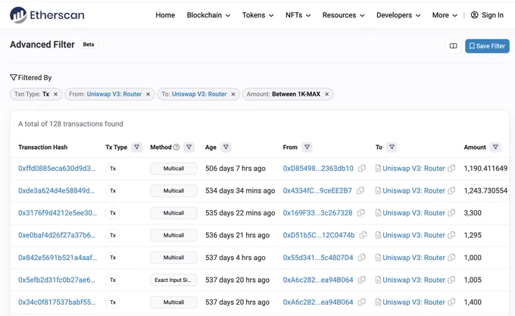
Task: Click the Uniswap V3: Router link in the To filter chip
Action: click(199, 94)
